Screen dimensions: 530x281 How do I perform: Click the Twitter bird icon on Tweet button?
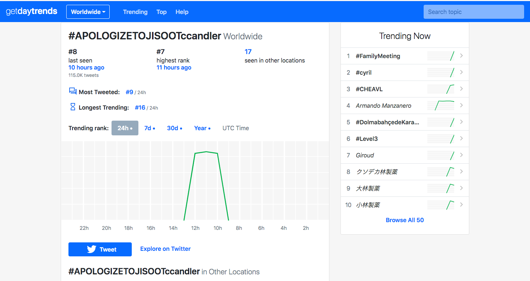[92, 249]
